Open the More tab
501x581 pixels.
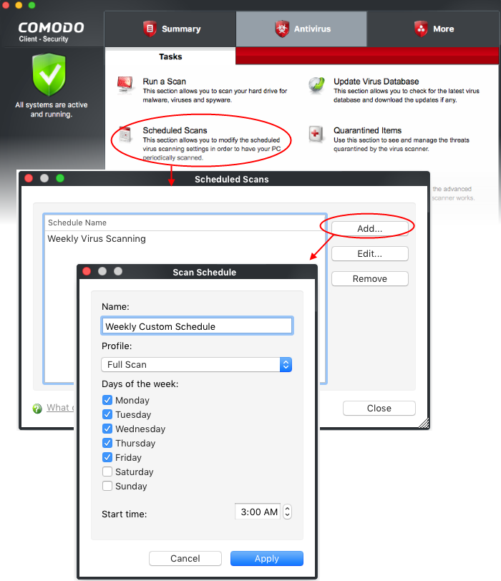[x=433, y=29]
